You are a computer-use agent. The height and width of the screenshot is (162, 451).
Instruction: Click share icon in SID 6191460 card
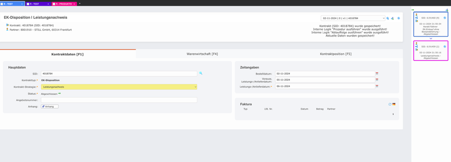click(417, 17)
